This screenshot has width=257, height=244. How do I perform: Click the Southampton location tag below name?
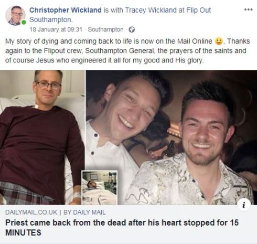105,29
